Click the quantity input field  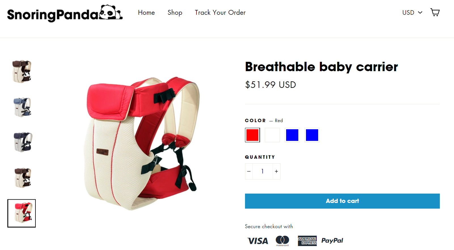(263, 171)
